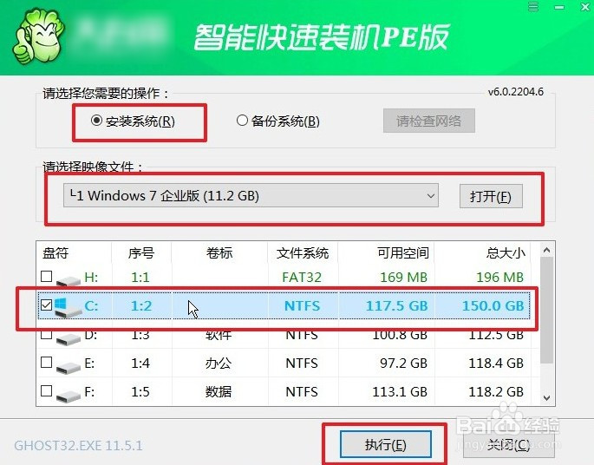Click the 执行(E) button
The image size is (594, 465).
386,444
